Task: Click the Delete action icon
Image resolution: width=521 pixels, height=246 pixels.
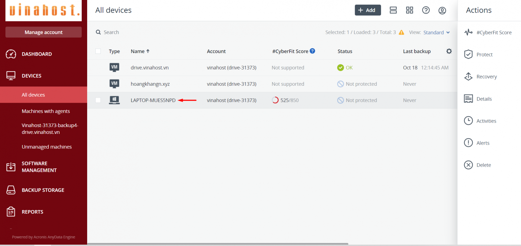Action: coord(468,165)
